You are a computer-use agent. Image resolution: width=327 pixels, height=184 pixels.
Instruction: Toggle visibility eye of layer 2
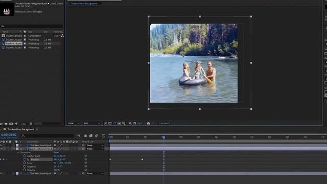pos(1,149)
